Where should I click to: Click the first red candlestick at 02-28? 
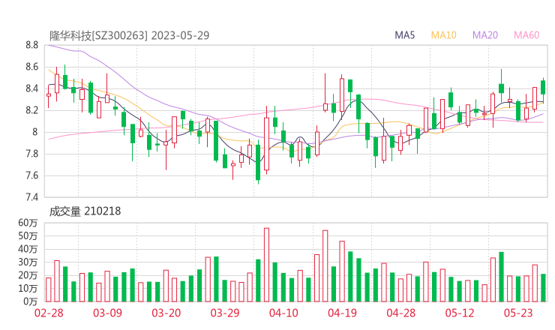(49, 95)
